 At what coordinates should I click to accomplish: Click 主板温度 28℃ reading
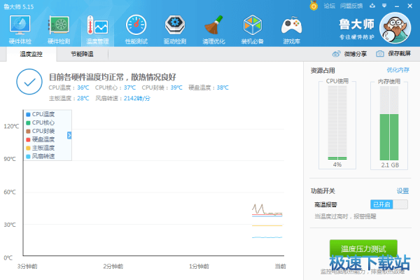(69, 98)
